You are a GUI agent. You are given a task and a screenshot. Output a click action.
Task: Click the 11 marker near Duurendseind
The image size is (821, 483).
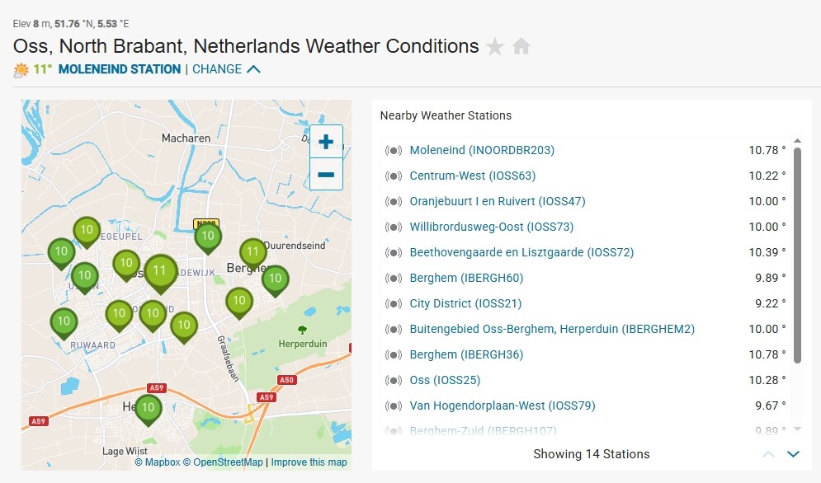253,251
